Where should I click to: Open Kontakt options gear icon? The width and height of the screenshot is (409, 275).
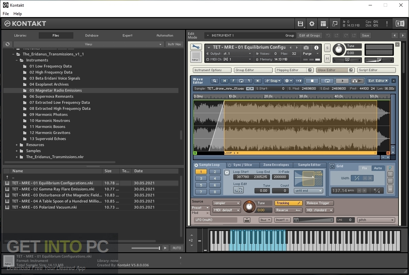tap(312, 24)
